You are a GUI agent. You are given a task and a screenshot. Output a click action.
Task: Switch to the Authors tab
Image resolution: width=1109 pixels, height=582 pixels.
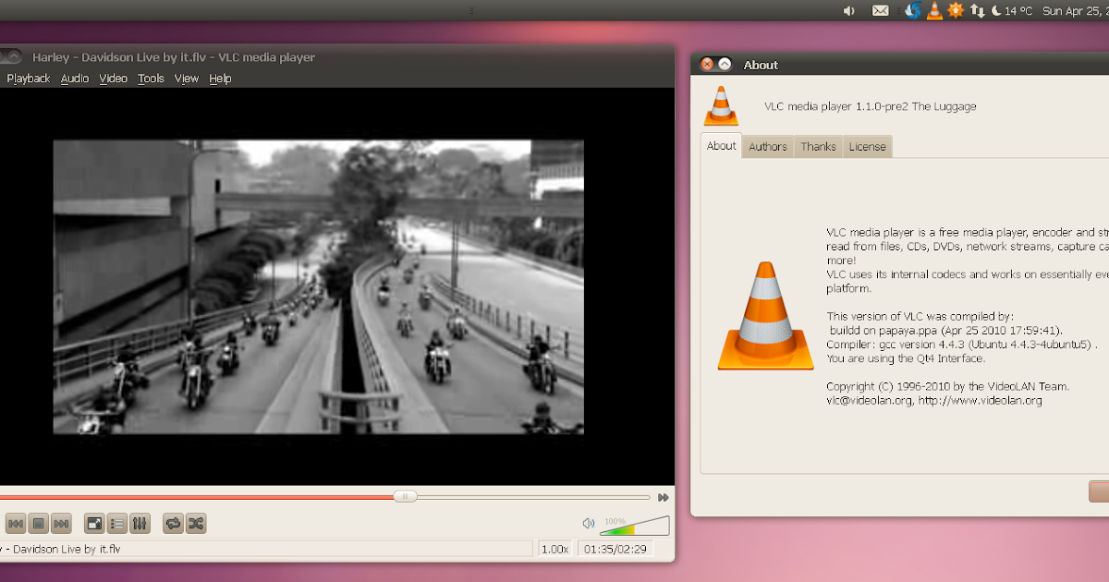pyautogui.click(x=767, y=146)
